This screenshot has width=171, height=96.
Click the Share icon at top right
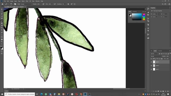click(169, 4)
